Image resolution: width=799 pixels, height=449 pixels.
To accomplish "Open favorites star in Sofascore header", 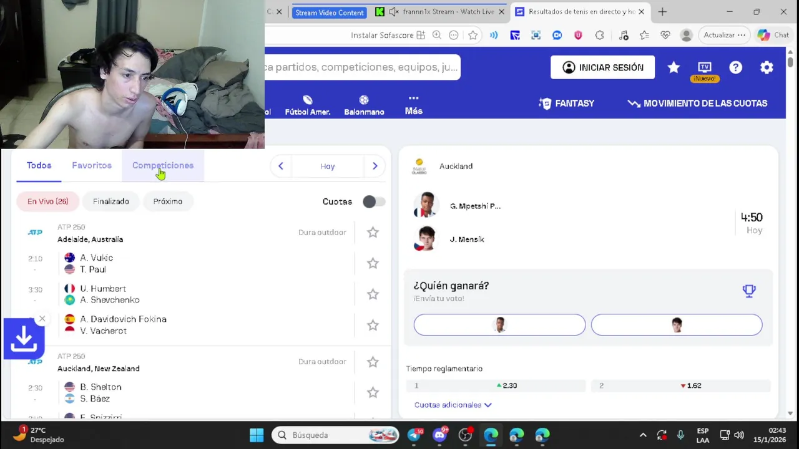I will pyautogui.click(x=674, y=67).
